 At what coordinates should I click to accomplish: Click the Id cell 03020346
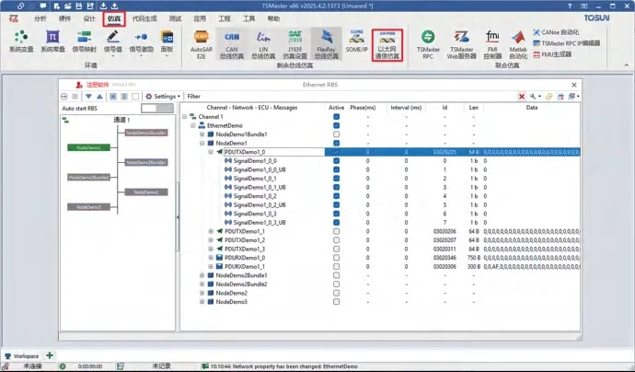click(x=444, y=258)
